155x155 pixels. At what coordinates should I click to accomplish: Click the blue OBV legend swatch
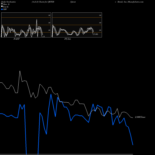coord(2,9)
